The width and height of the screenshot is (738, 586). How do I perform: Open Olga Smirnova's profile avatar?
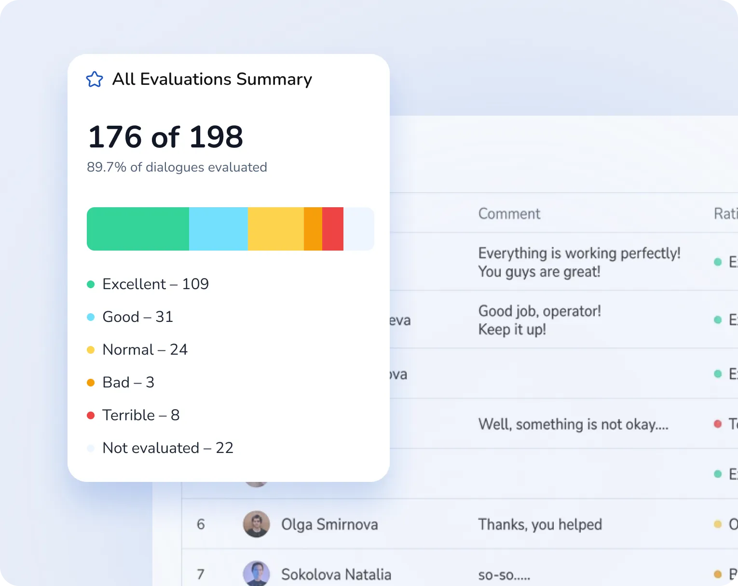pos(256,524)
